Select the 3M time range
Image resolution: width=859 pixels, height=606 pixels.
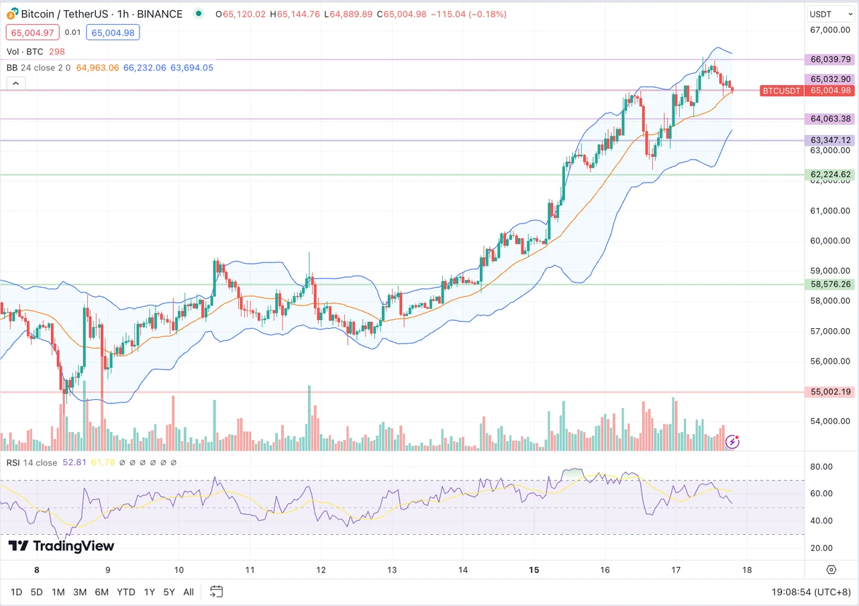pos(80,592)
